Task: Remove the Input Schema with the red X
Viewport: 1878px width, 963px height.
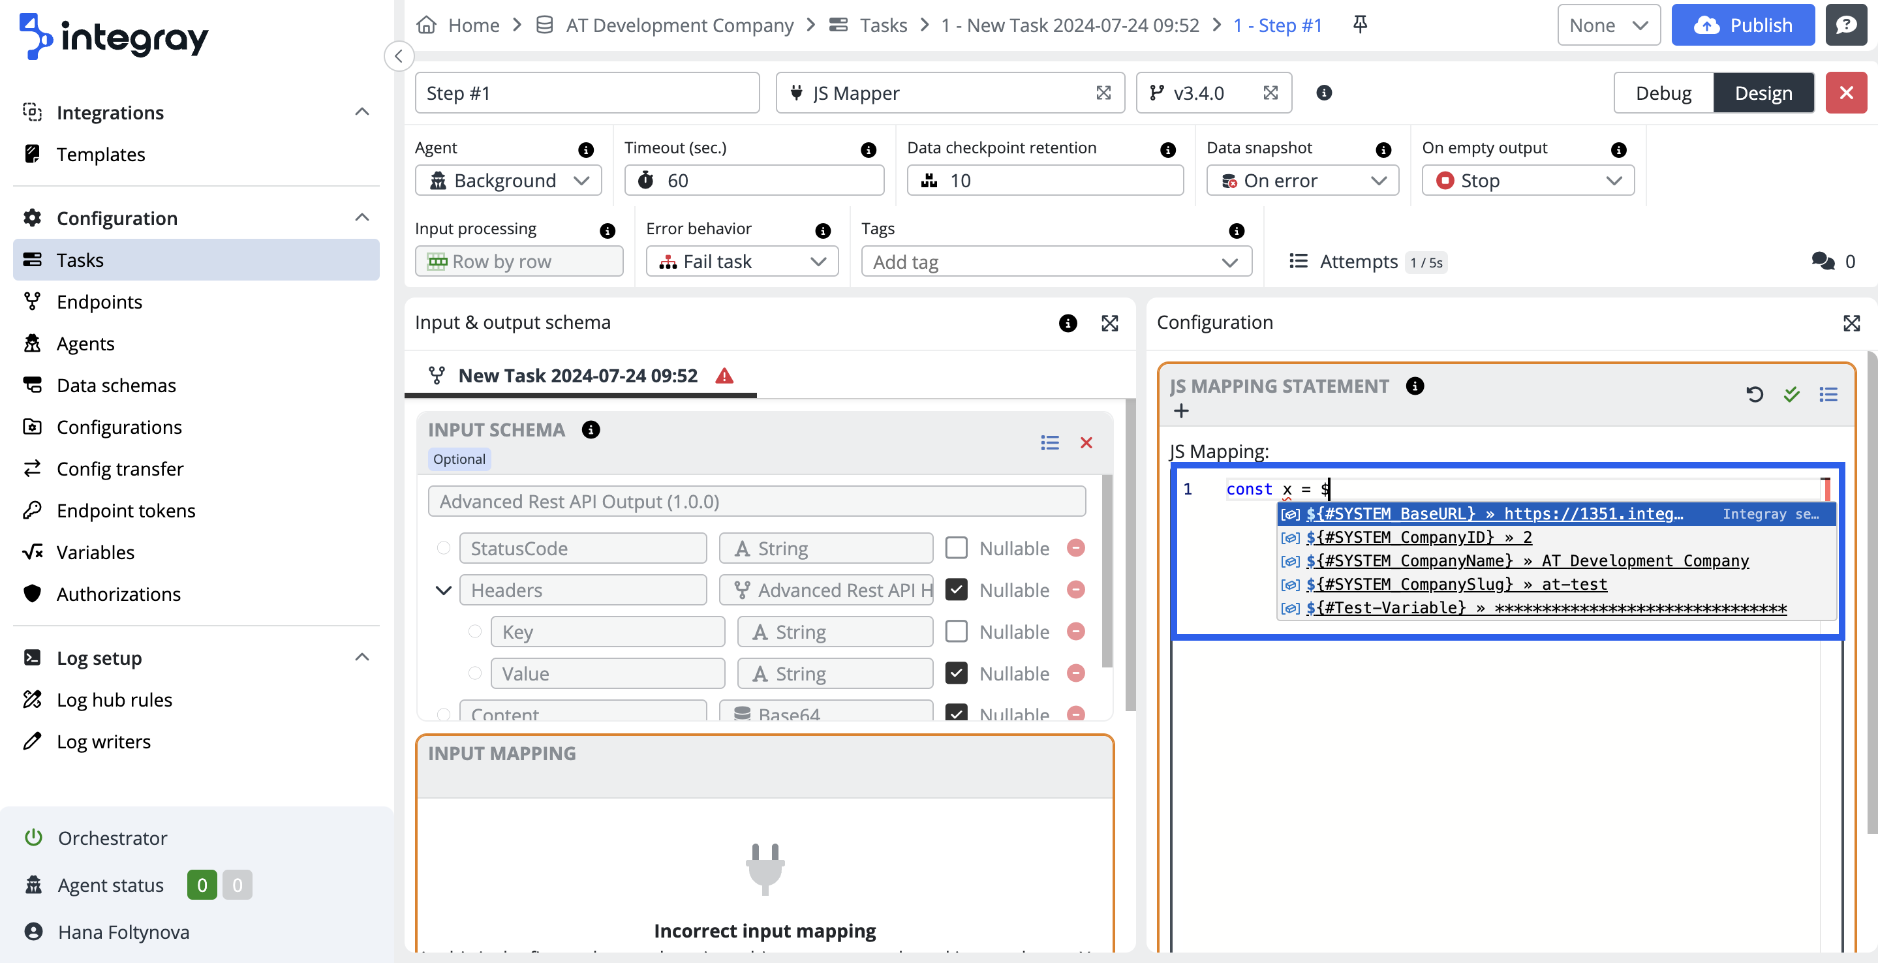Action: click(x=1086, y=442)
